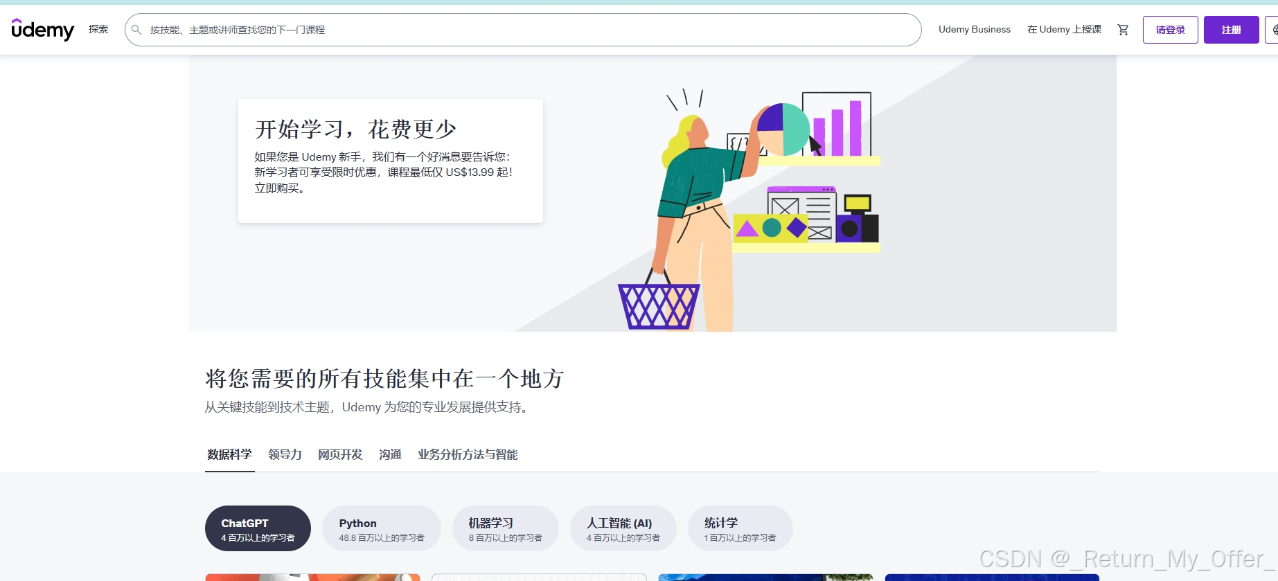Click the search magnifier icon
The image size is (1278, 581).
pos(136,30)
